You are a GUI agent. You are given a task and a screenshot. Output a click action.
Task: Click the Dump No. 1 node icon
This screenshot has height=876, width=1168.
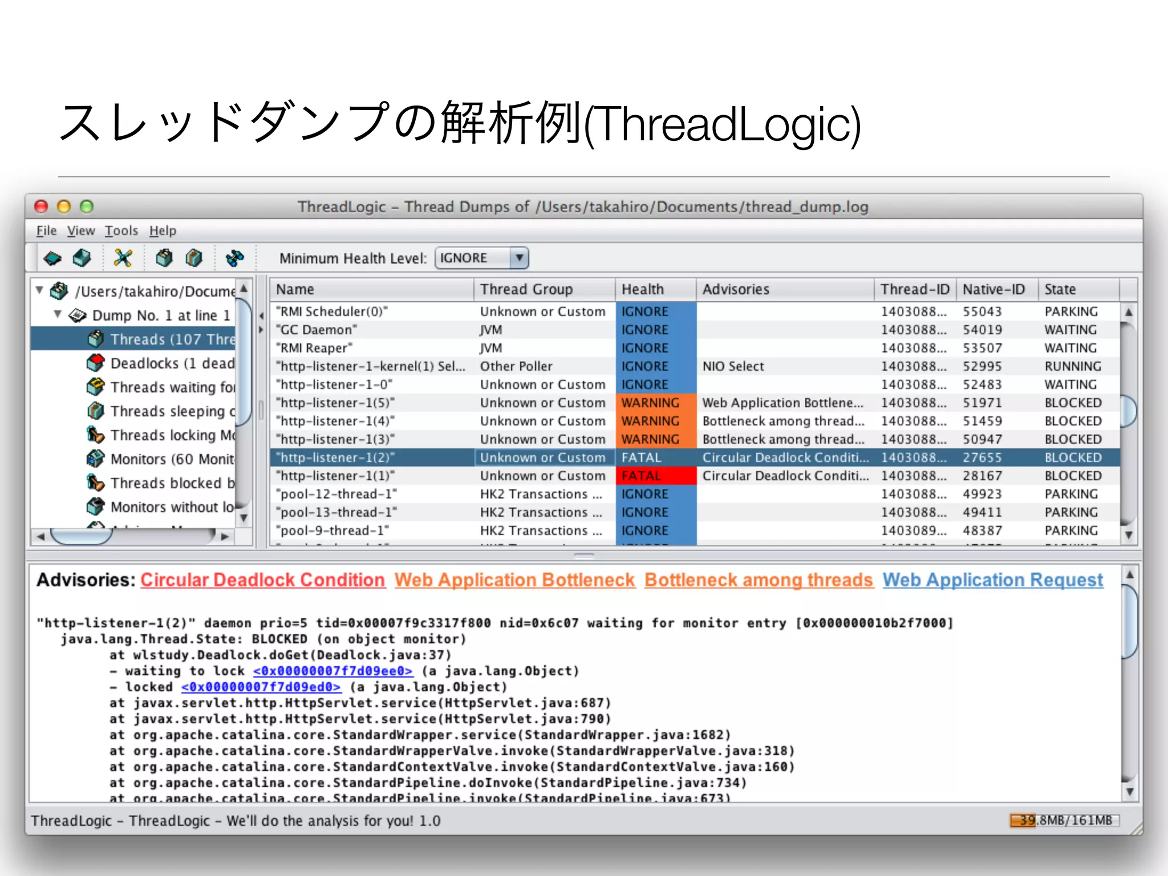(78, 315)
